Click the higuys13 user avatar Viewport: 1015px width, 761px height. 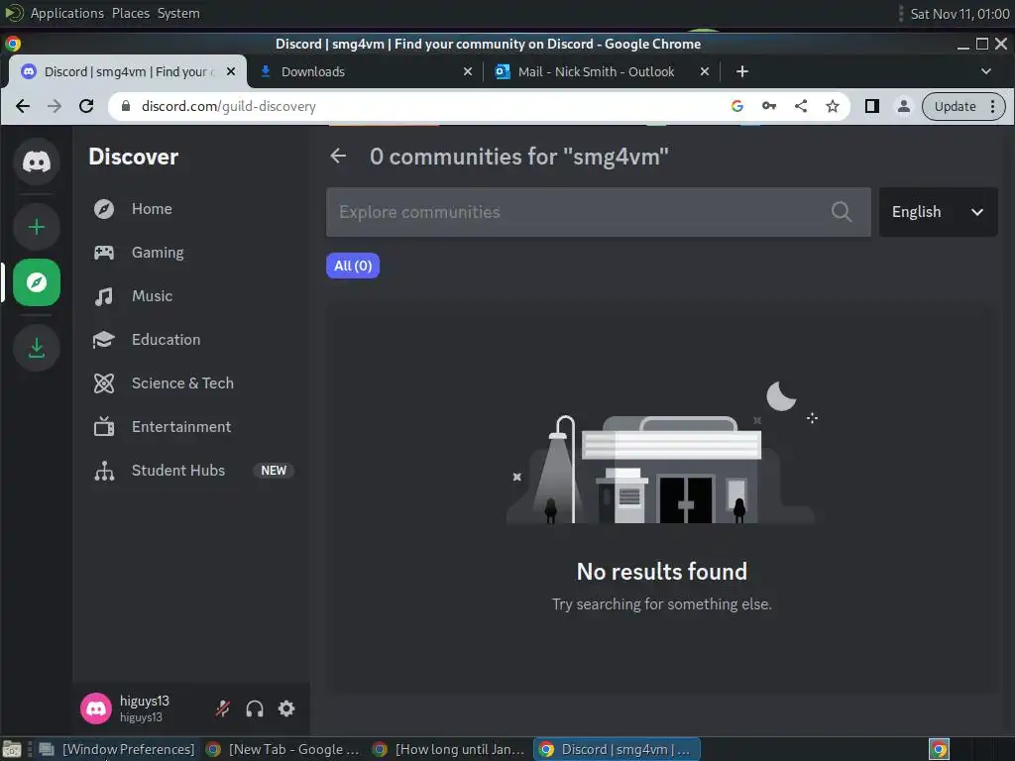(x=96, y=708)
